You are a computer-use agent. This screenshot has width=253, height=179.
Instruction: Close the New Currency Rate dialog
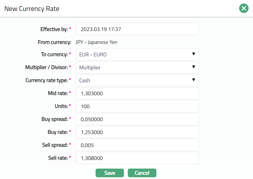click(244, 8)
